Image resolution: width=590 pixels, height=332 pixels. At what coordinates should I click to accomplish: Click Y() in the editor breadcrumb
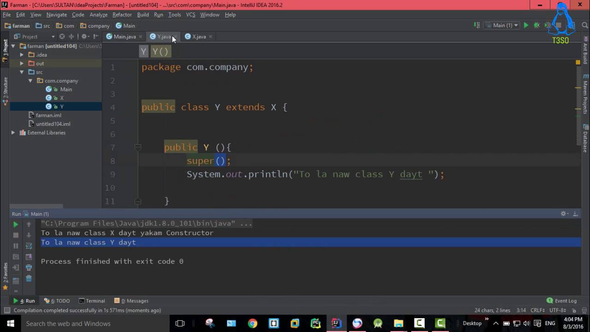click(160, 52)
